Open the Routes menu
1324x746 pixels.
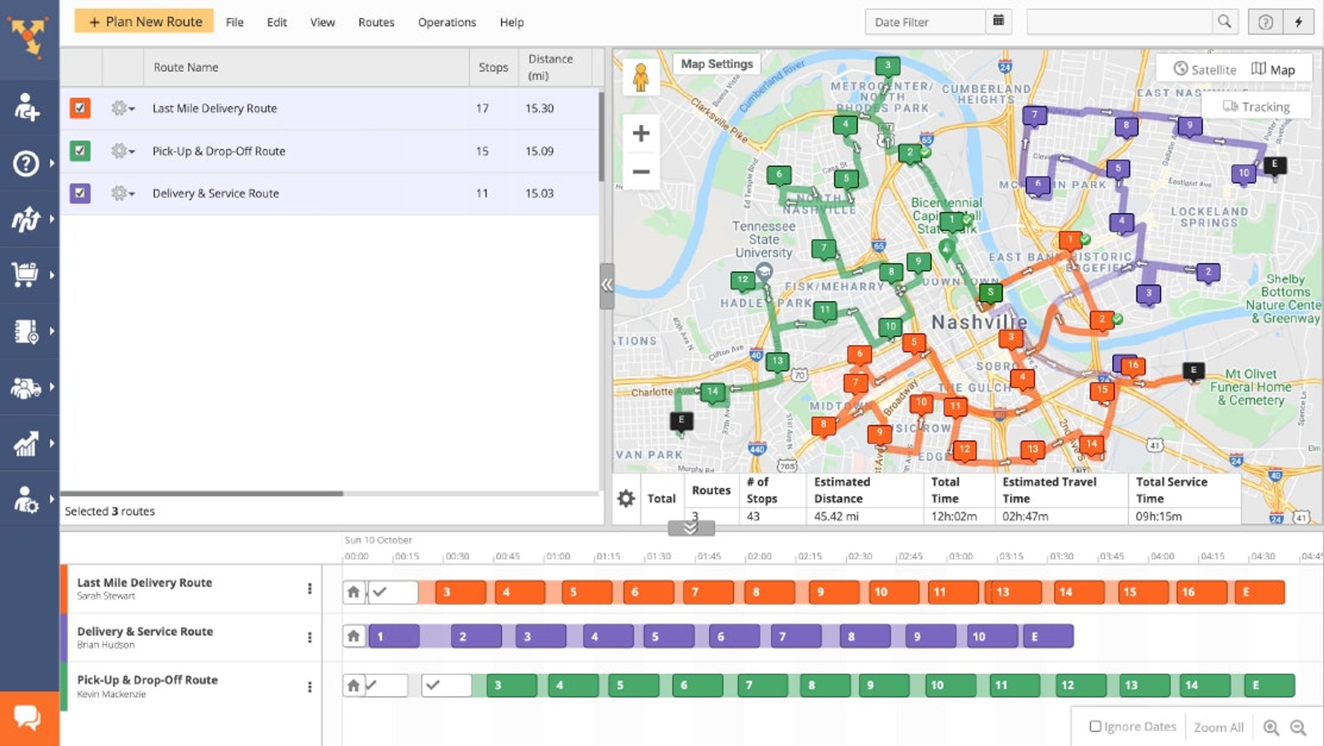click(376, 22)
